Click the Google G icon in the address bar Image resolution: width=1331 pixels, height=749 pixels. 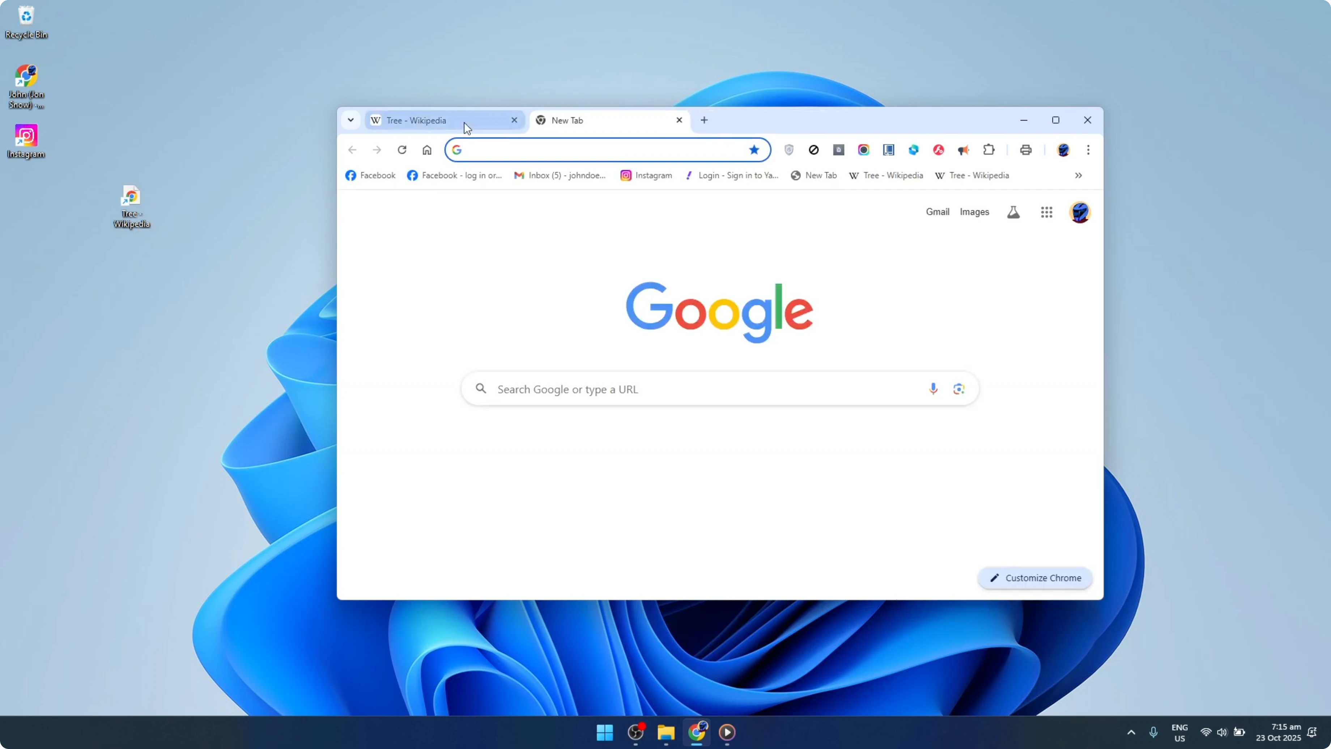tap(457, 150)
